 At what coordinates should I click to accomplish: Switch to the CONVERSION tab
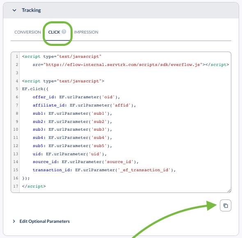[27, 32]
